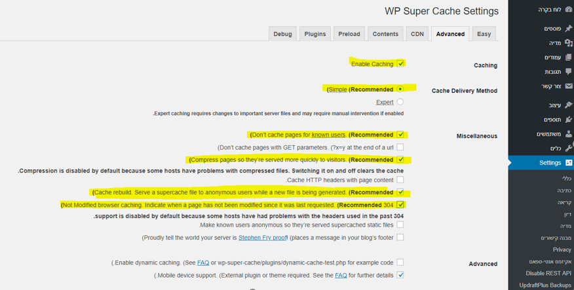
Task: Click the Comments bubble icon
Action: pyautogui.click(x=569, y=71)
